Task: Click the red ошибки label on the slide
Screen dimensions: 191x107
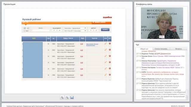Action: coord(107,17)
